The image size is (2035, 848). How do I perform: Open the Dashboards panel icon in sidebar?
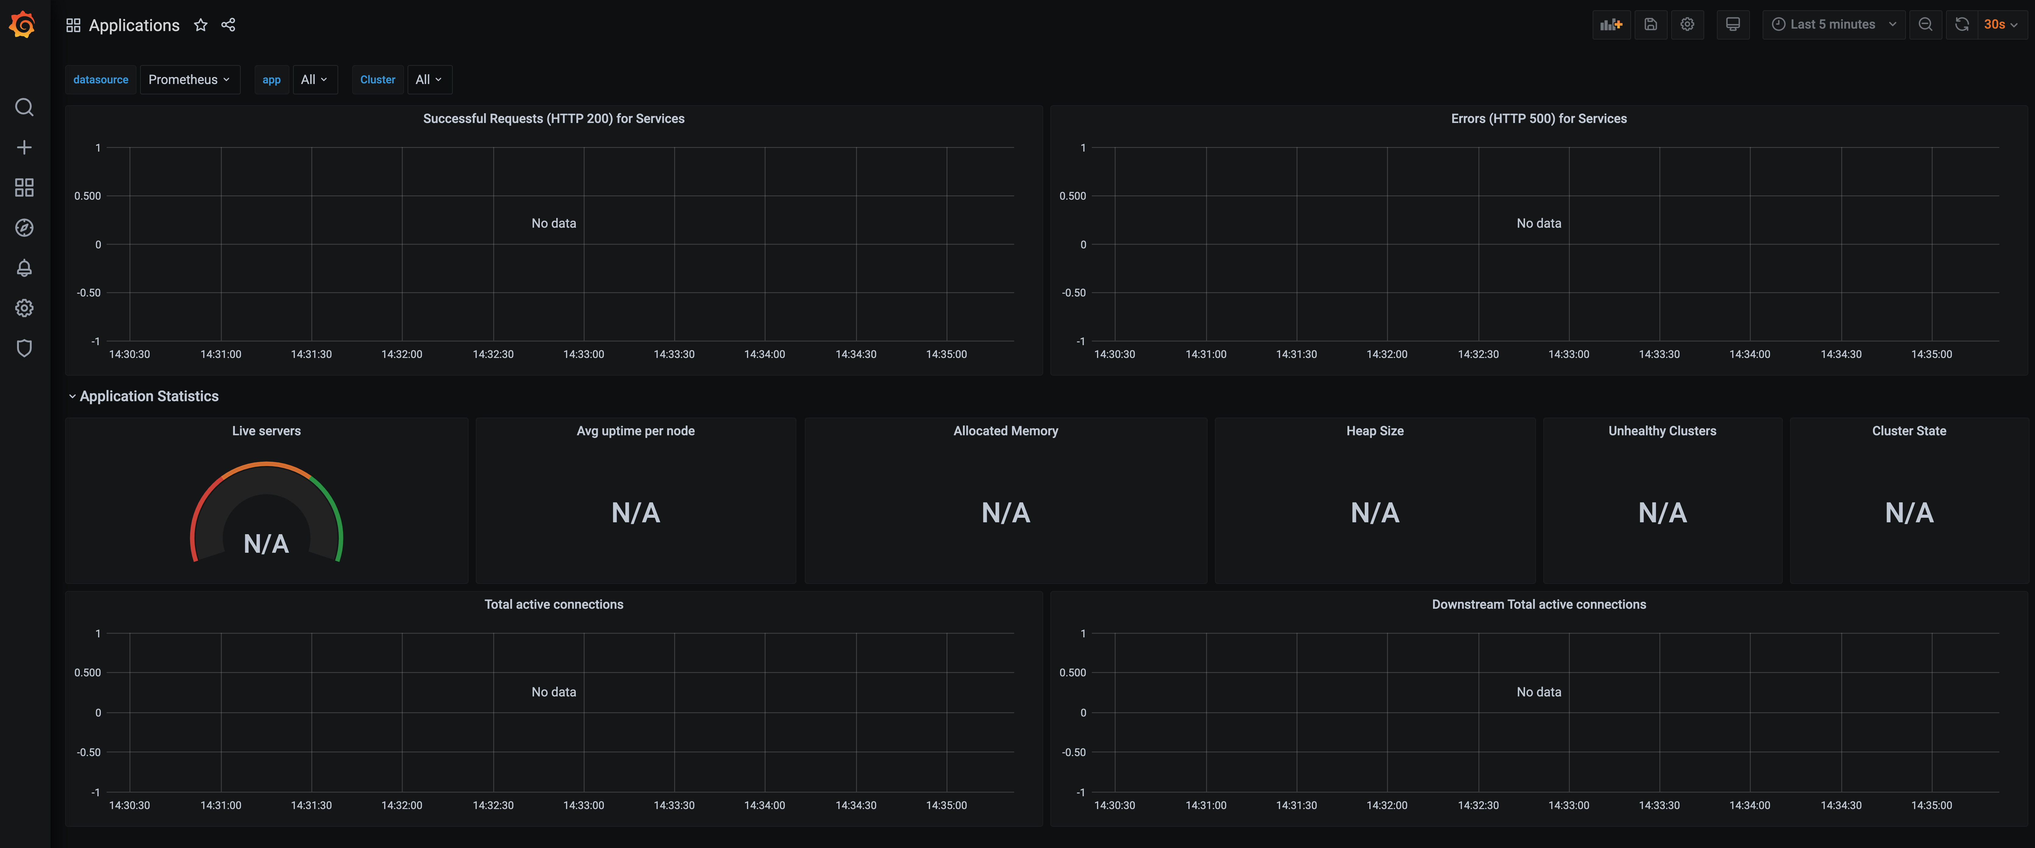(x=24, y=188)
